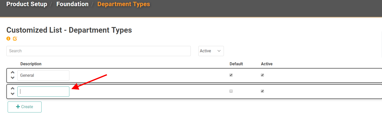
Task: Check the Default checkbox on the blank row
Action: click(231, 91)
